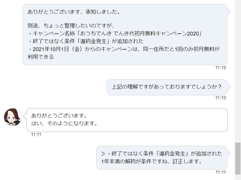The image size is (241, 180).
Task: Select the message starting ありがとうございます、承知しました
Action: click(125, 34)
